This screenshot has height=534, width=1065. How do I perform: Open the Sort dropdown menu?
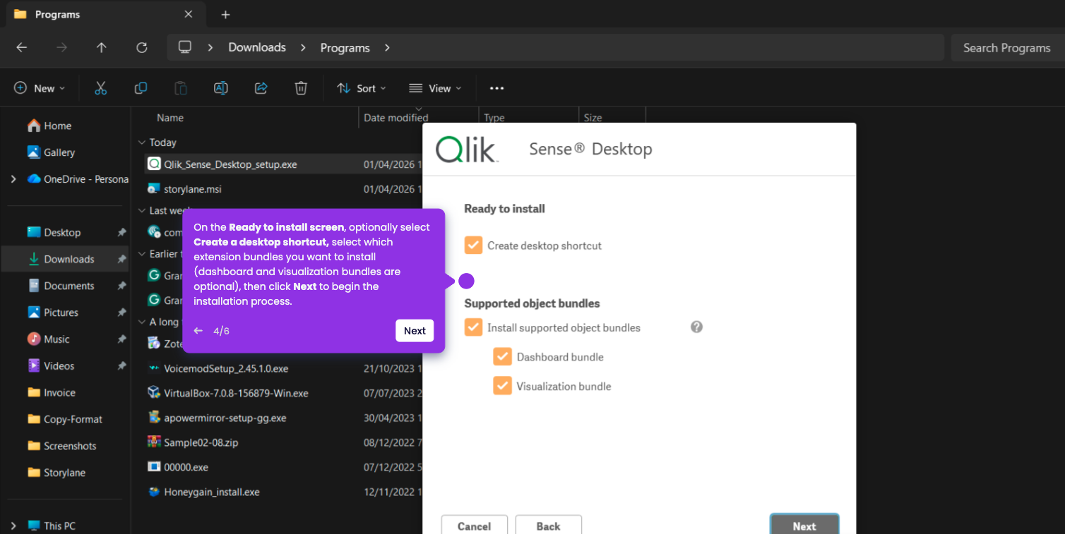click(362, 88)
